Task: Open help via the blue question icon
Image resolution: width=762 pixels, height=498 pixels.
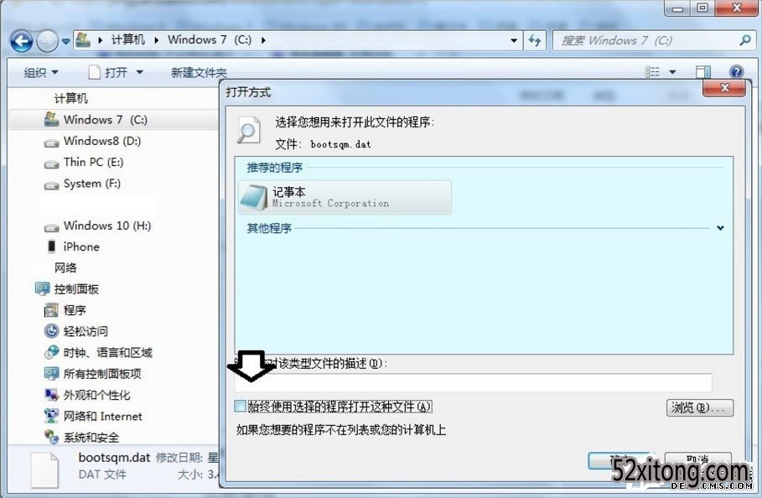Action: [x=736, y=72]
